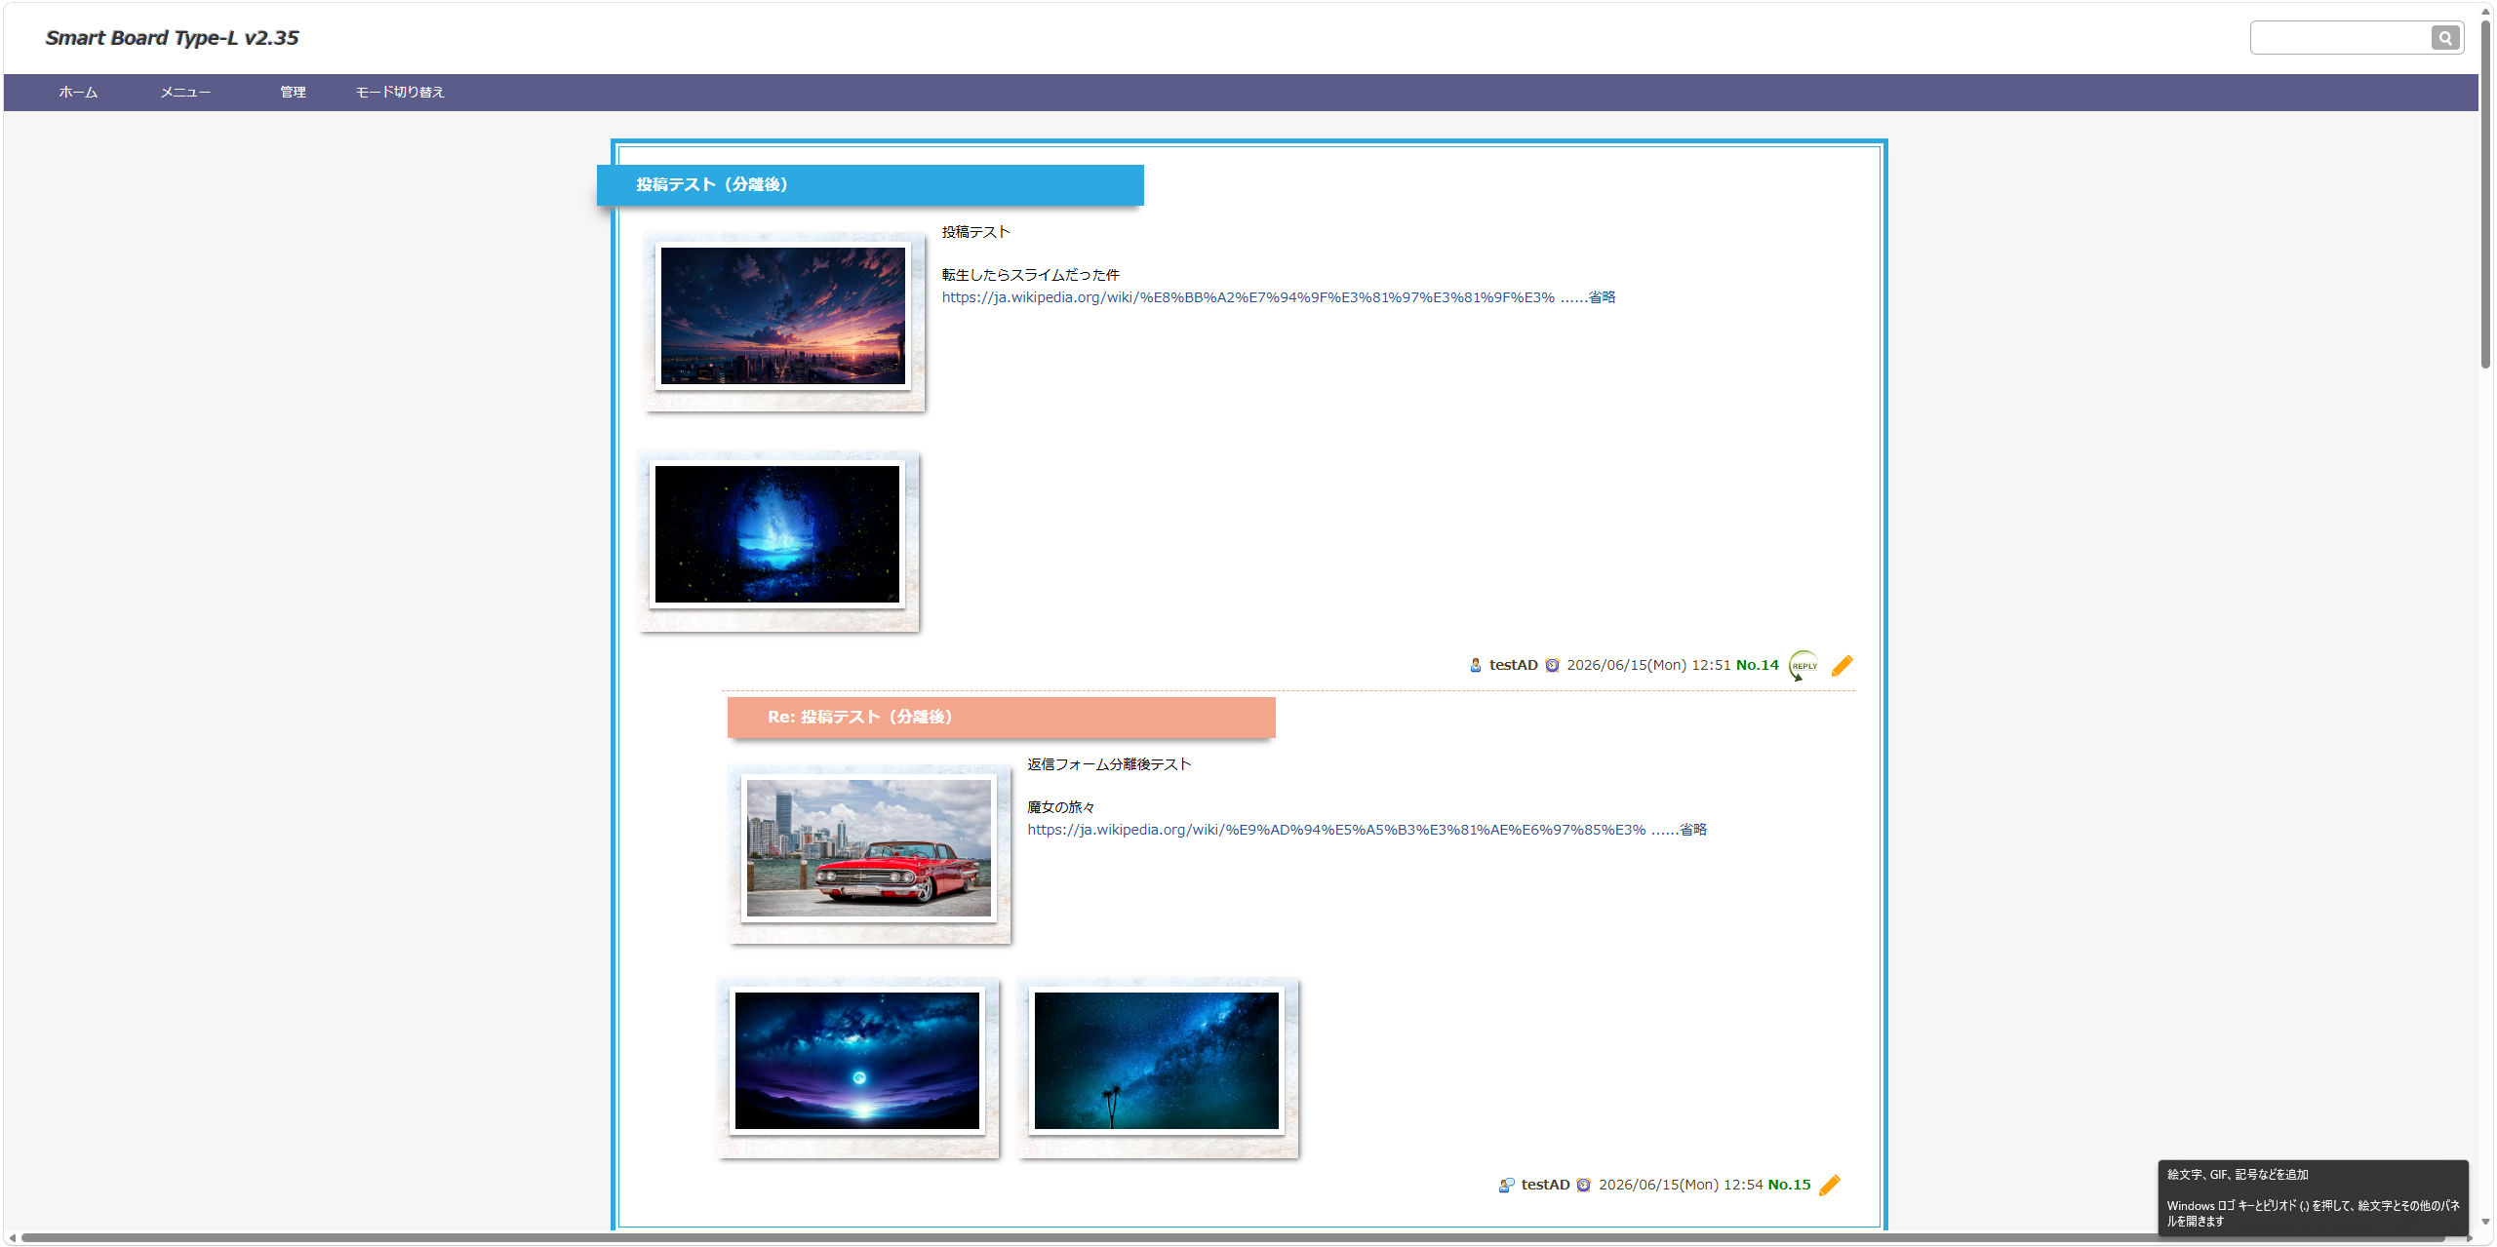The width and height of the screenshot is (2497, 1247).
Task: Click the date 2026/06/15(Mon) 12:51
Action: click(x=1648, y=665)
